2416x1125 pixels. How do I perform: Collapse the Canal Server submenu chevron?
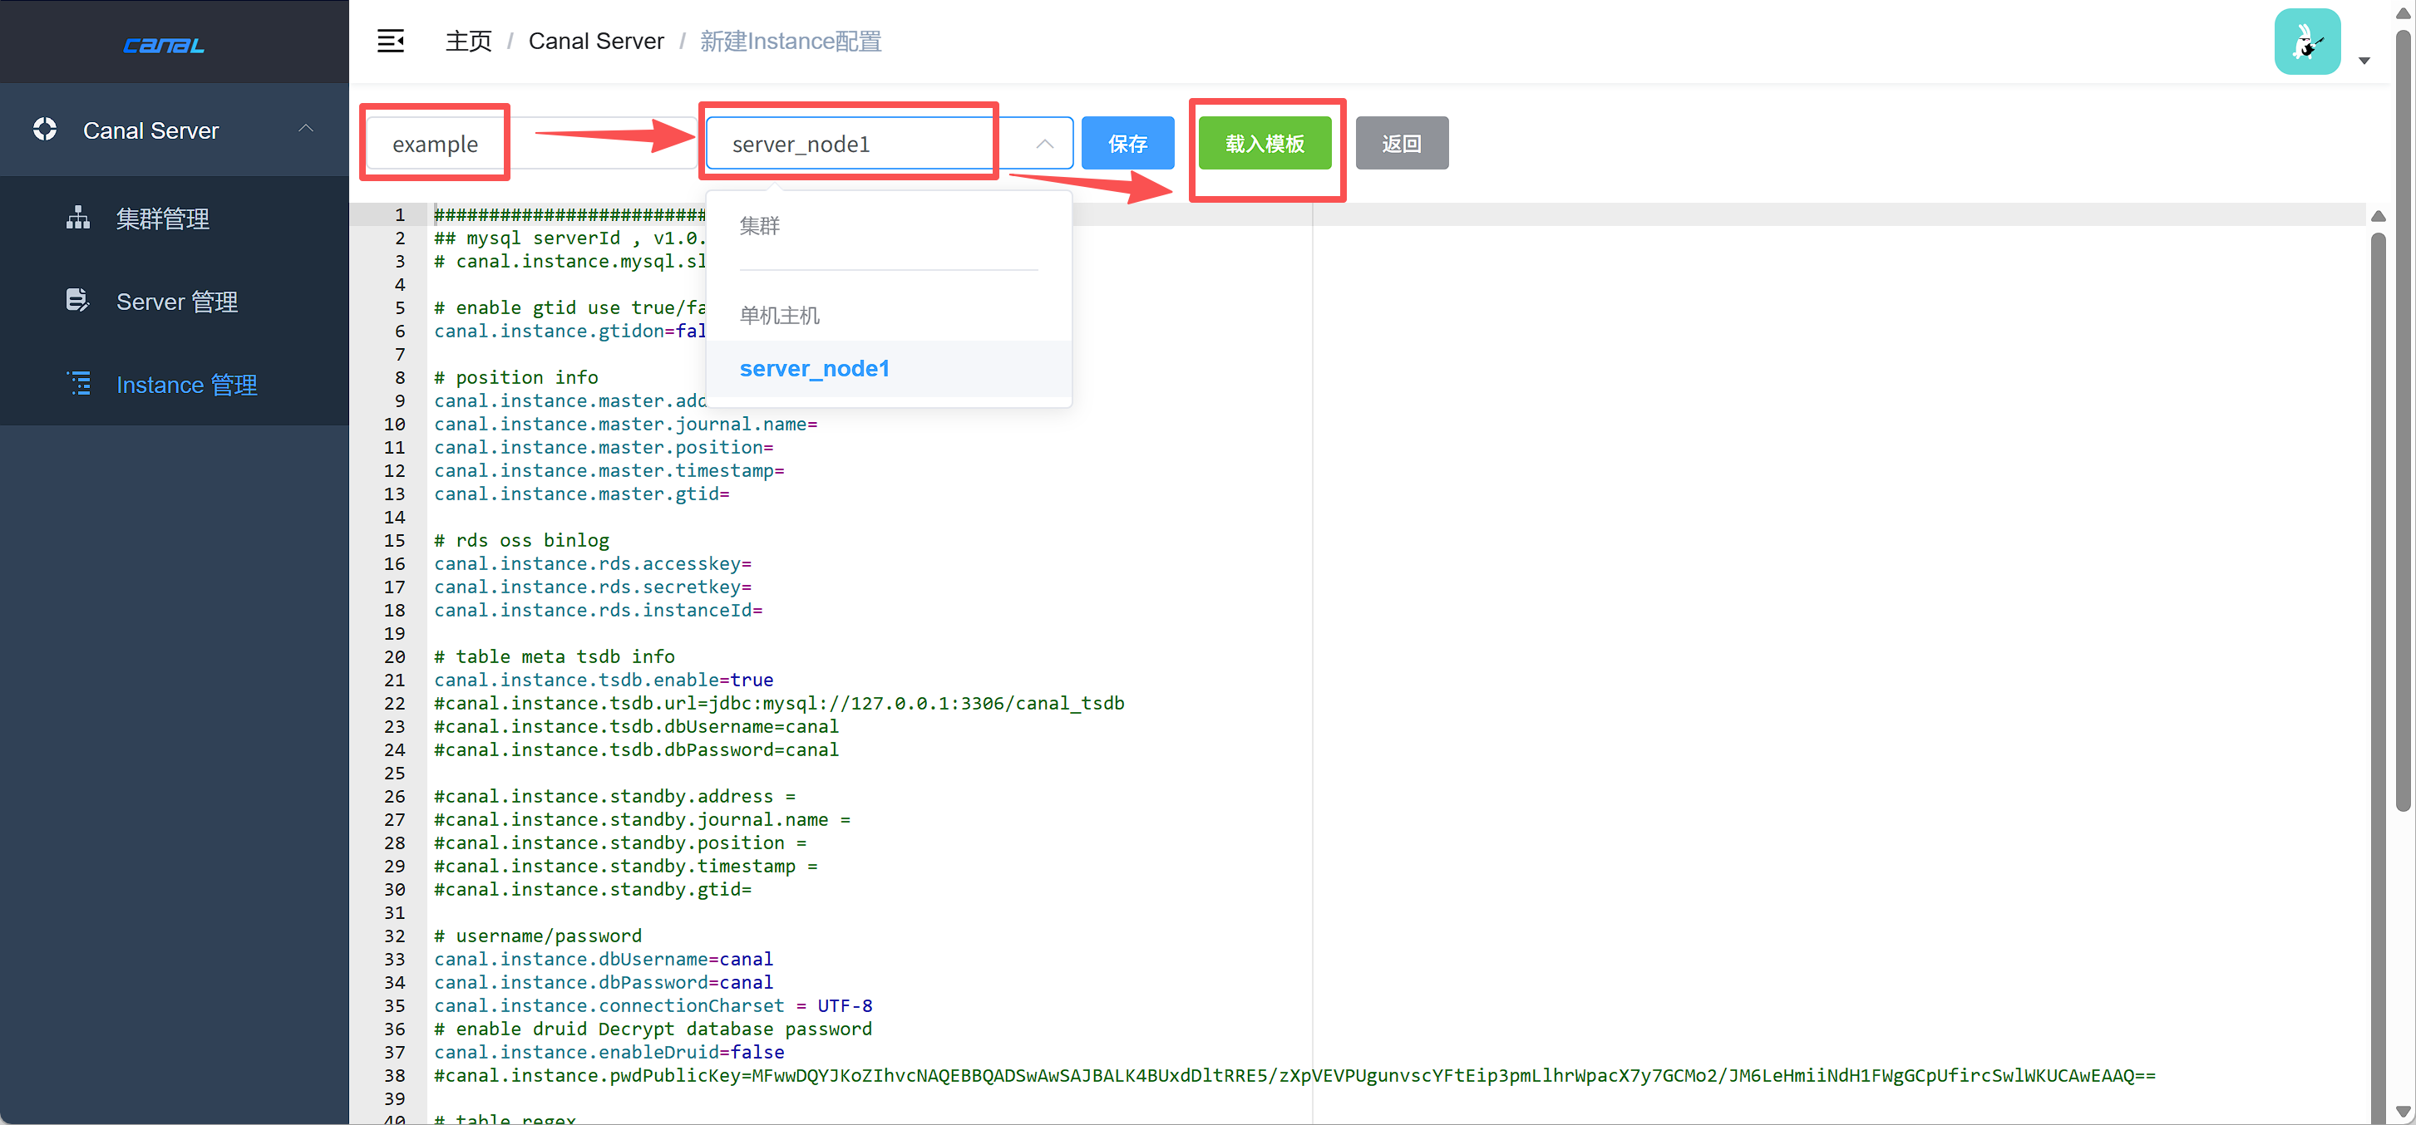pyautogui.click(x=306, y=129)
